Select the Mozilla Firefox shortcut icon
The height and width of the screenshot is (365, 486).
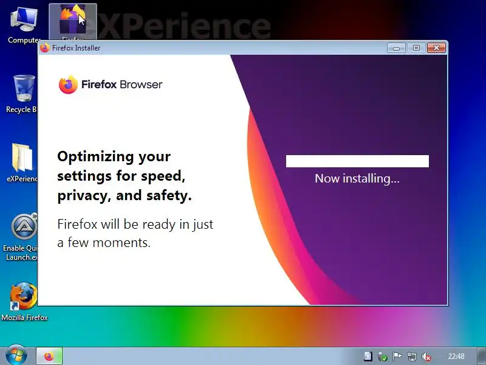click(x=24, y=301)
